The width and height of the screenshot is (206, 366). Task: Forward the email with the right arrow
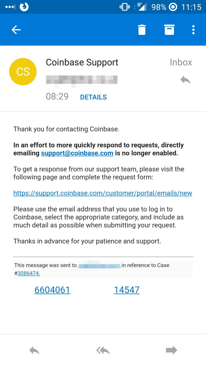point(172,350)
